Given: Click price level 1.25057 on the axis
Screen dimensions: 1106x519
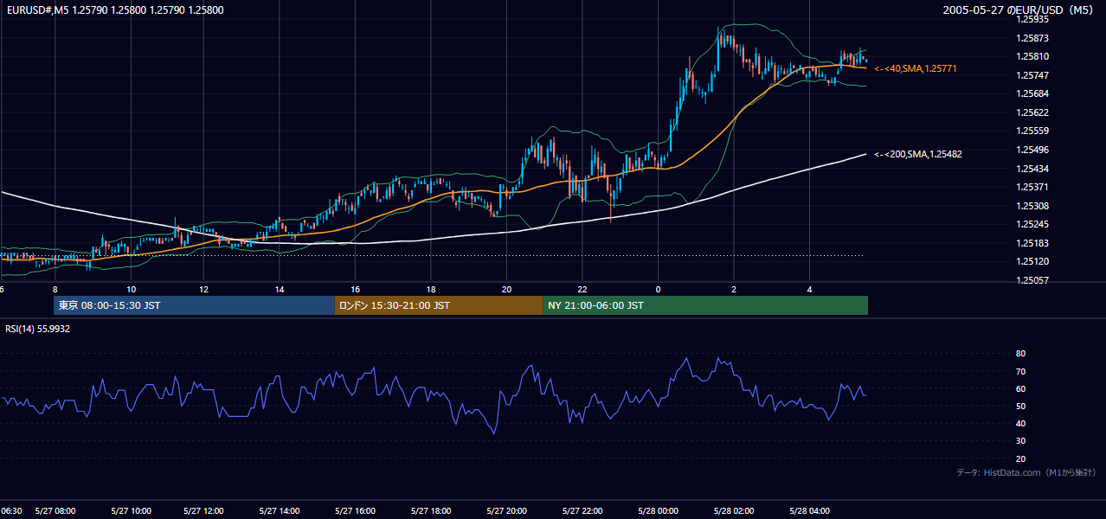Looking at the screenshot, I should [x=1033, y=280].
